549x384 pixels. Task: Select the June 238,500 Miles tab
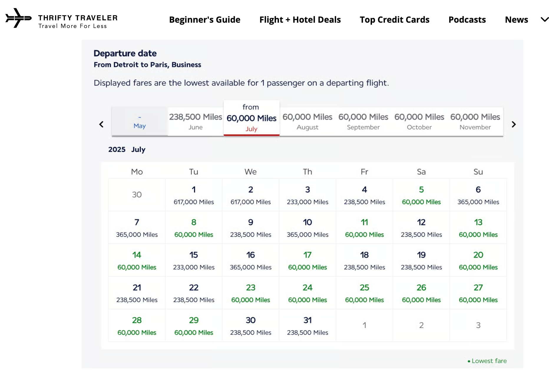[x=196, y=121]
